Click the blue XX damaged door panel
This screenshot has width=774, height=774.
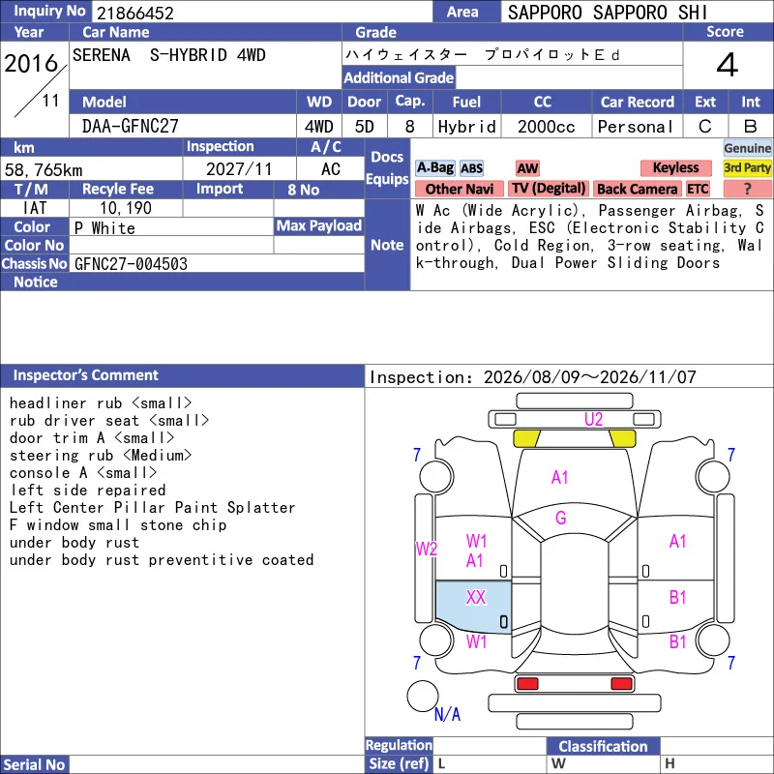[x=473, y=607]
